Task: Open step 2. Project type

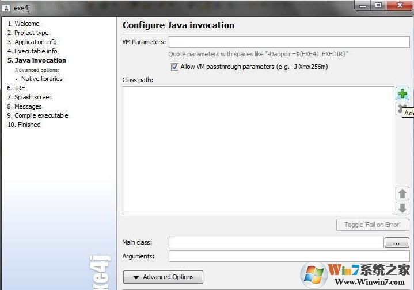Action: [28, 33]
